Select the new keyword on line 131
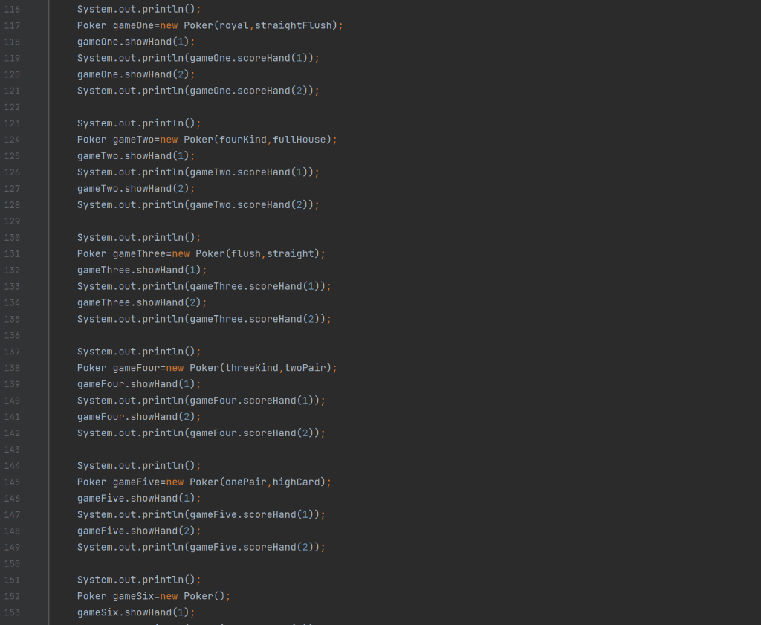 point(181,253)
